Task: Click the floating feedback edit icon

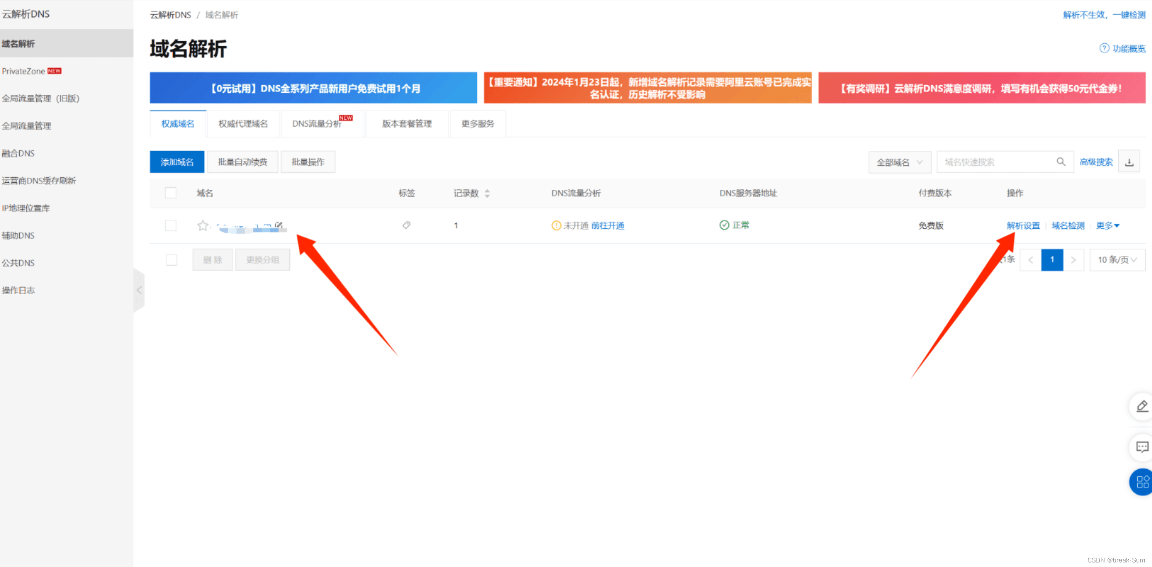Action: click(x=1142, y=406)
